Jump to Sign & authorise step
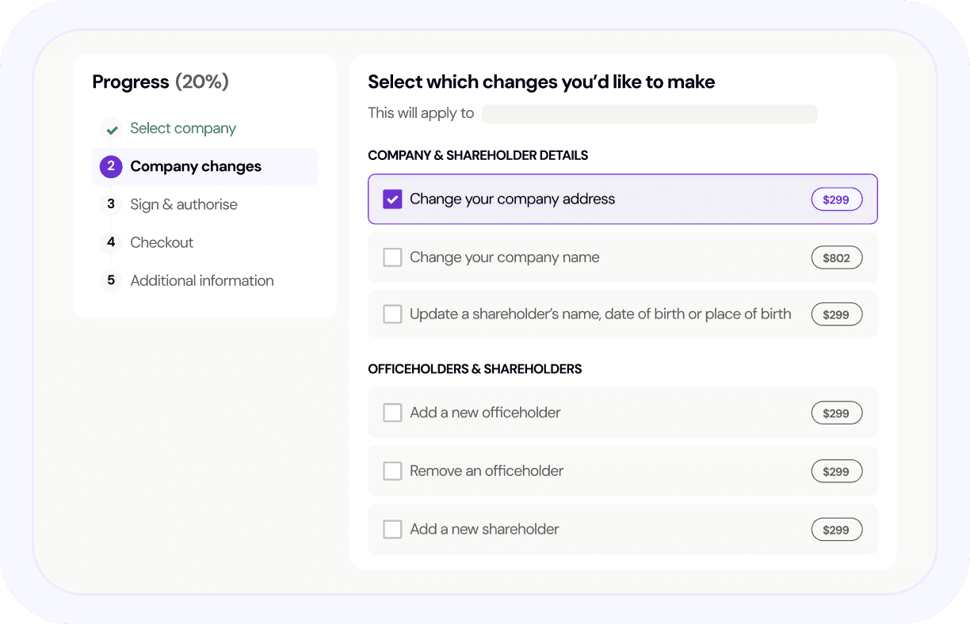970x624 pixels. point(184,204)
